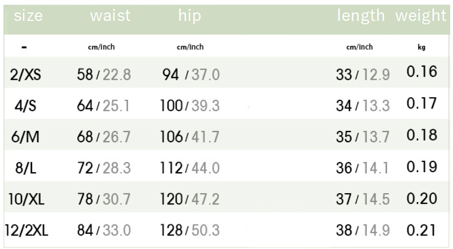Click the 'length' column header
453x249 pixels.
click(x=361, y=16)
